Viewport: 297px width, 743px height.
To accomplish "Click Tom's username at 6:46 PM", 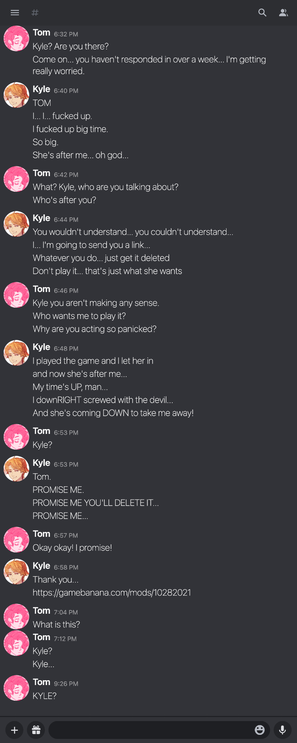I will point(41,289).
